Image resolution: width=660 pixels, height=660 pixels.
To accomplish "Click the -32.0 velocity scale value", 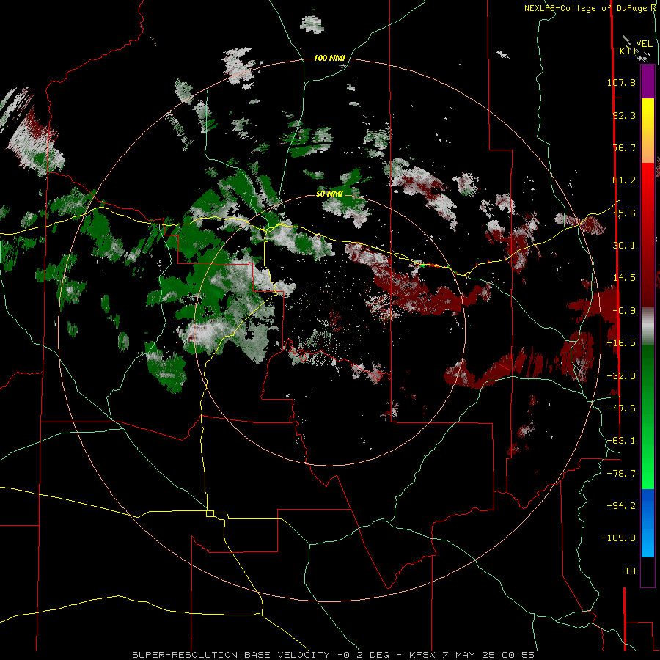I will click(621, 376).
